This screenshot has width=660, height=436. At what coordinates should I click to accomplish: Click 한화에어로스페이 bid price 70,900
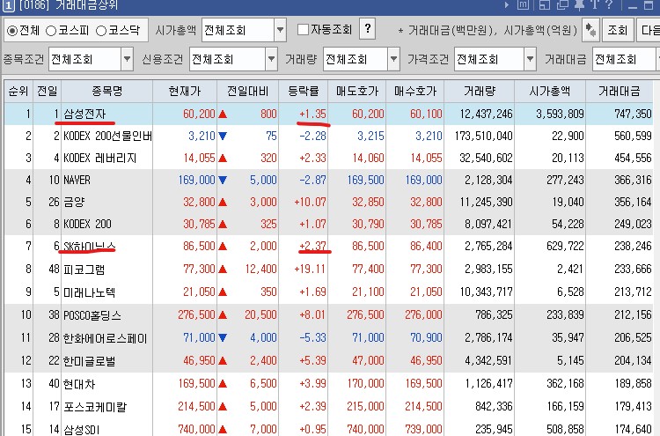(x=427, y=338)
